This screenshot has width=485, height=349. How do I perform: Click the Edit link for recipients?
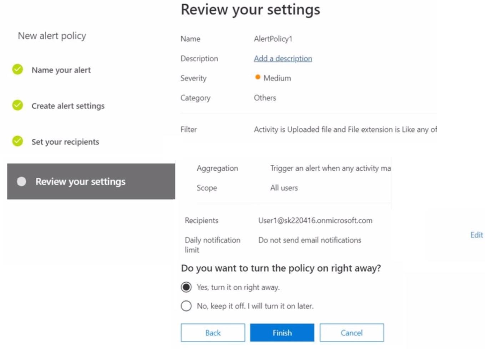click(x=476, y=235)
